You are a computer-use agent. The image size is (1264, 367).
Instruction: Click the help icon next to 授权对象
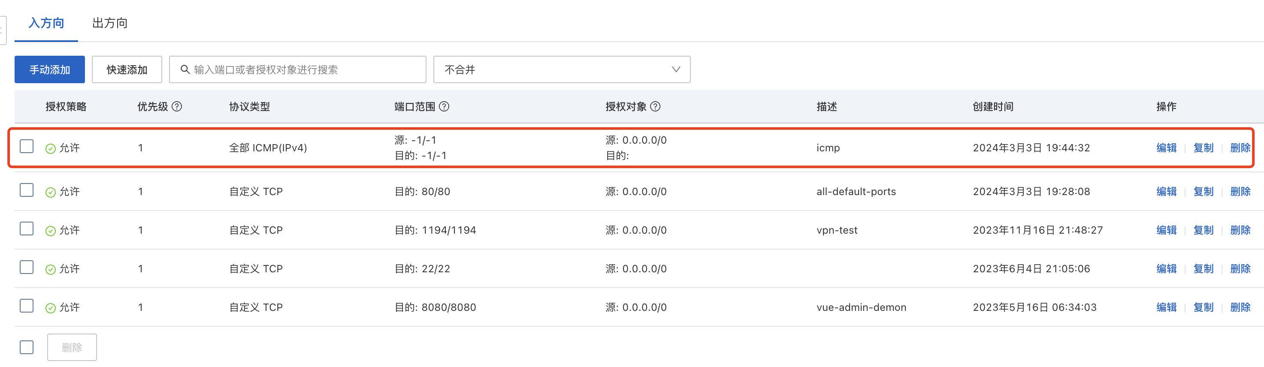point(656,106)
